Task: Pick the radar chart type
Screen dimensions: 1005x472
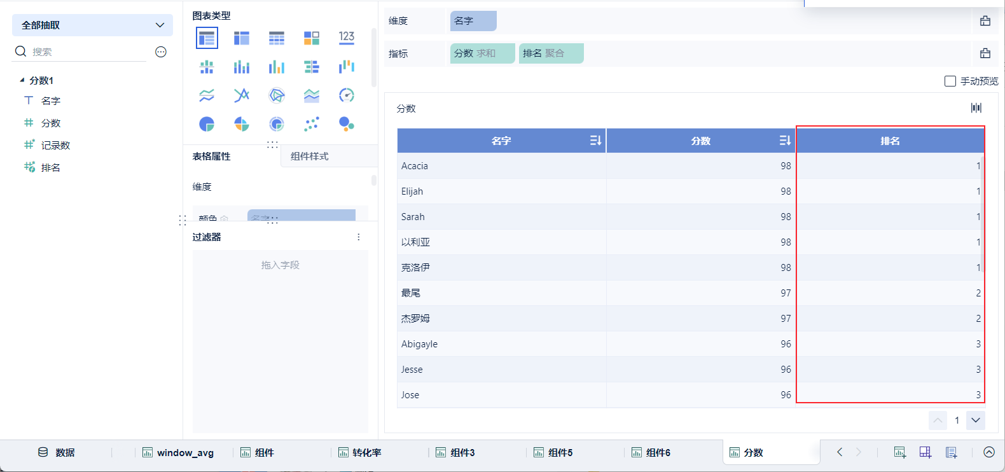Action: point(277,95)
